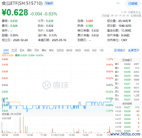Click 资产净值 value 8.66亿
Viewport: 142px width, 138px height.
[x=125, y=35]
